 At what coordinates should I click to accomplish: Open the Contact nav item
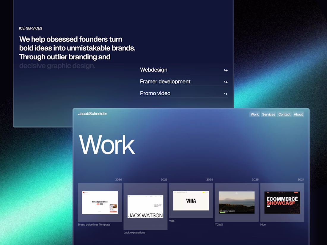(284, 114)
